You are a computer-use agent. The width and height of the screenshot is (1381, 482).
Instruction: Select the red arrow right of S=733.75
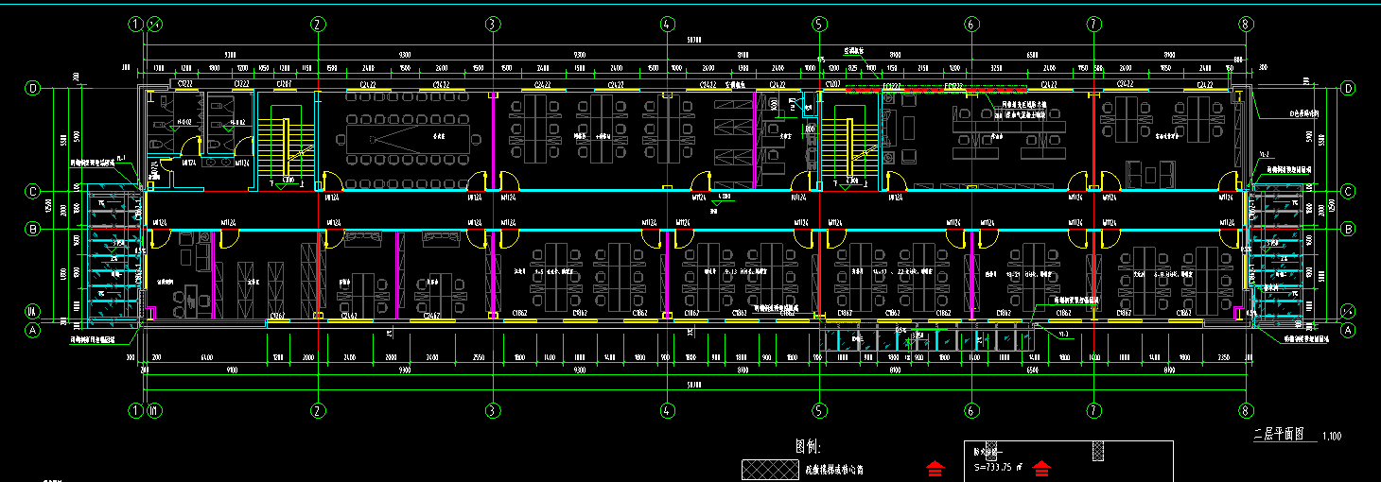click(x=1042, y=467)
